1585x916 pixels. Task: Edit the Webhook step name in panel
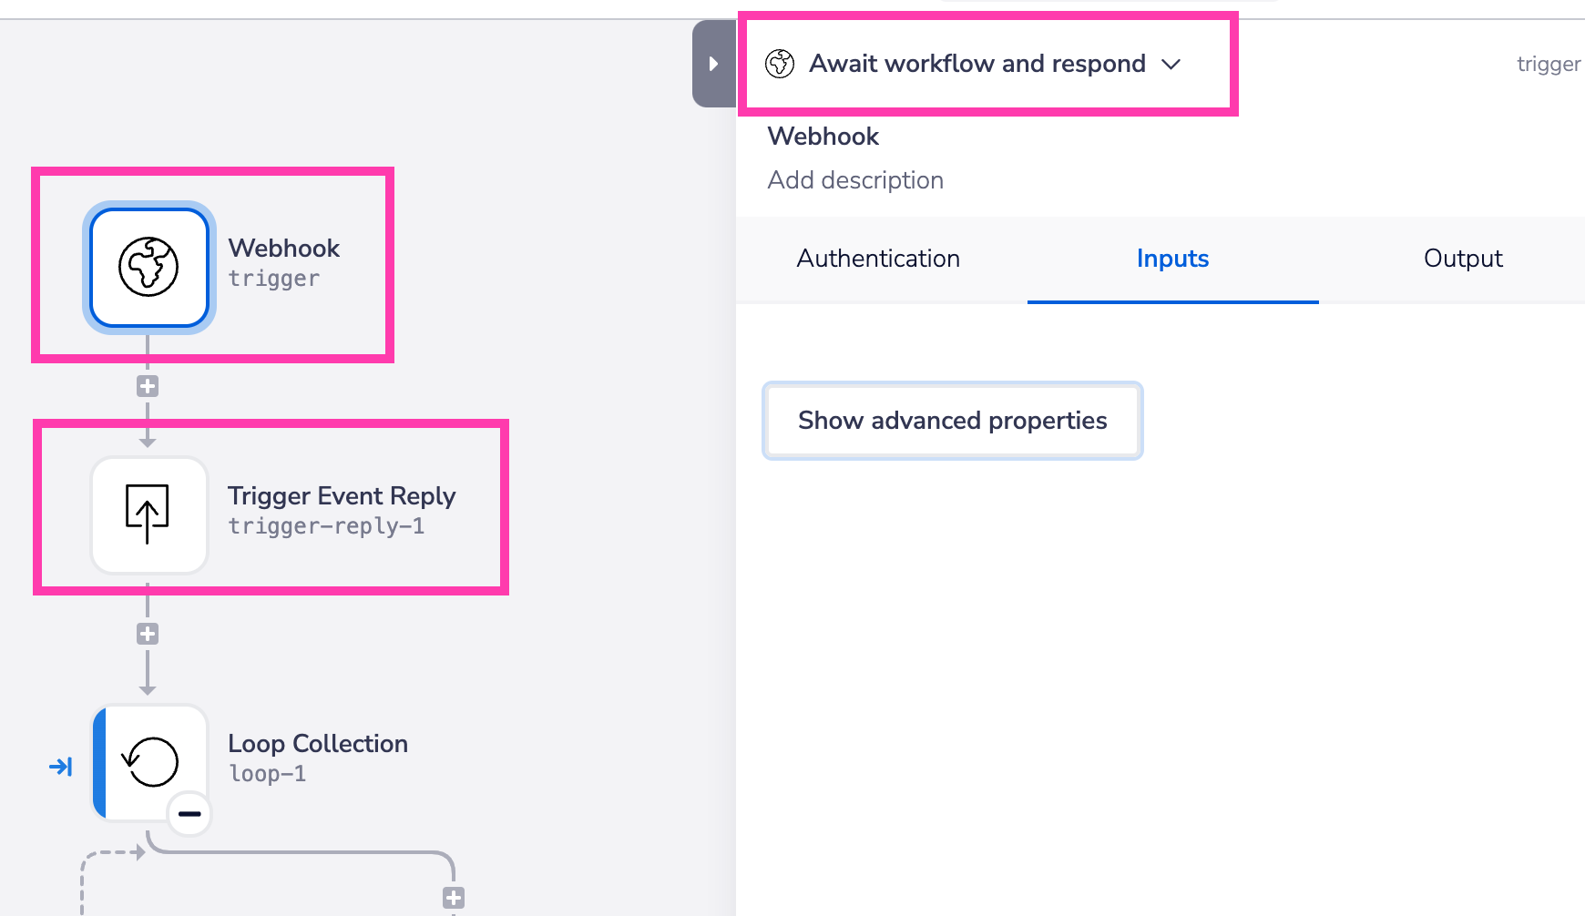[x=823, y=137]
